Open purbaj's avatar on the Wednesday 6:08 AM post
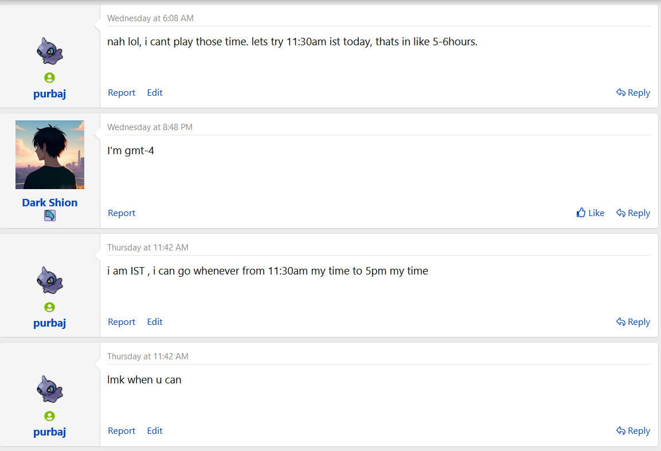 (x=50, y=51)
